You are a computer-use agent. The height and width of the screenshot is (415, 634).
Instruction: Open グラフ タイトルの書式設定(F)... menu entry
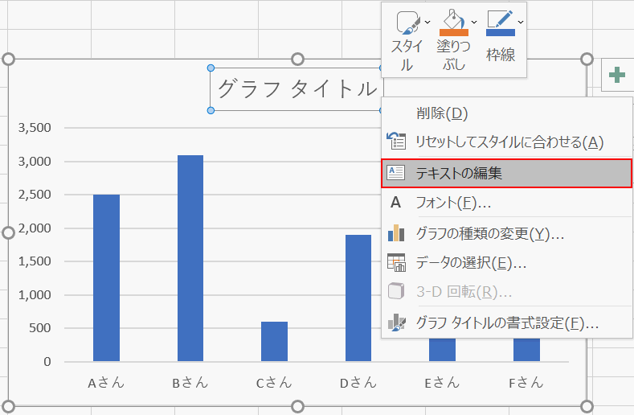coord(506,323)
